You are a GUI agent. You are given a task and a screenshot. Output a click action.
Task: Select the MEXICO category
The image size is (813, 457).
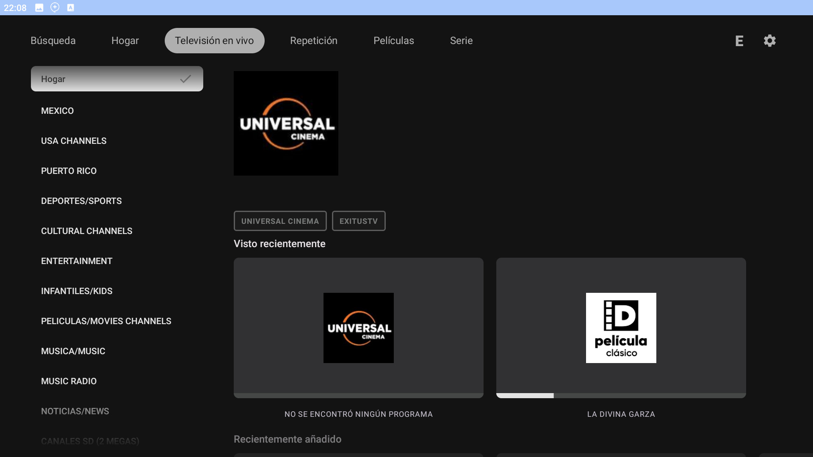[x=58, y=111]
